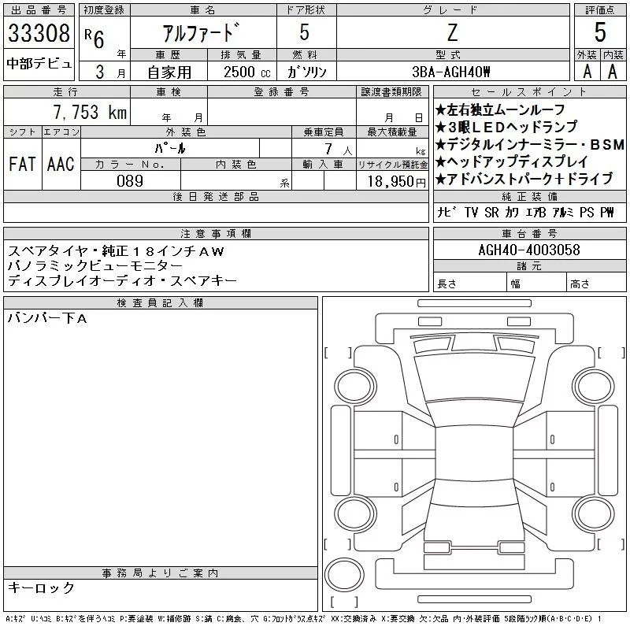The height and width of the screenshot is (630, 630).
Task: Click the 内装 interior grade A cell
Action: [x=613, y=71]
